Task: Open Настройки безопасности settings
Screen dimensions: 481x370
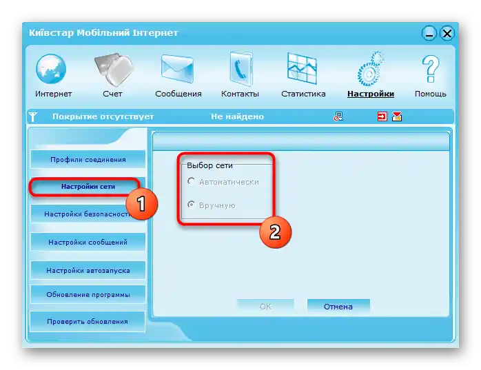Action: pyautogui.click(x=88, y=214)
